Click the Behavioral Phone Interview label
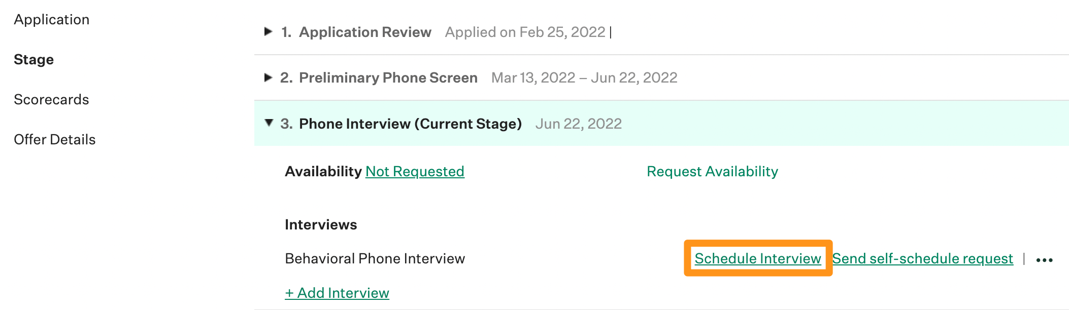The height and width of the screenshot is (310, 1069). [x=375, y=259]
